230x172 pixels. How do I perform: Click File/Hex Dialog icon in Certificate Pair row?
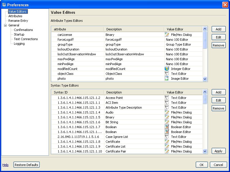(167, 151)
